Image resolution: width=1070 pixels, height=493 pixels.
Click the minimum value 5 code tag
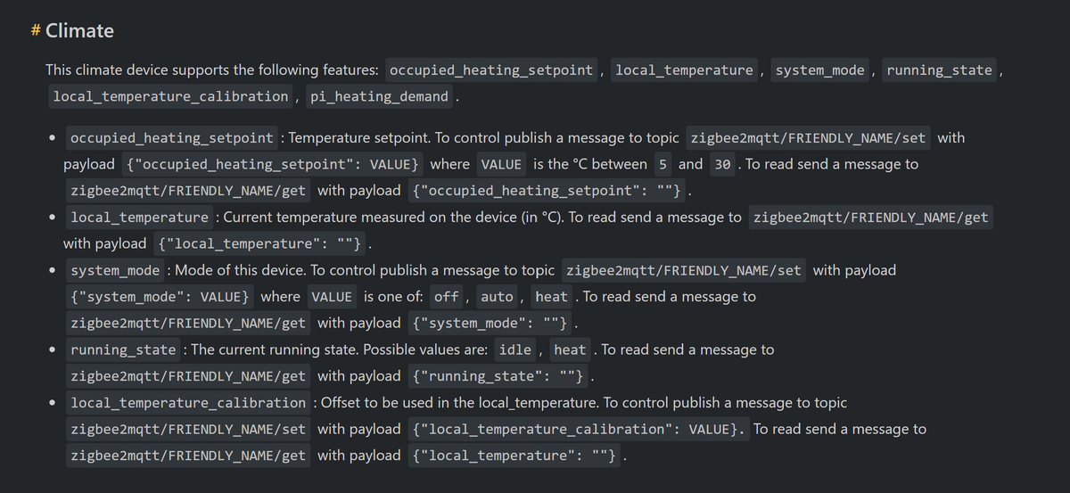click(x=663, y=164)
